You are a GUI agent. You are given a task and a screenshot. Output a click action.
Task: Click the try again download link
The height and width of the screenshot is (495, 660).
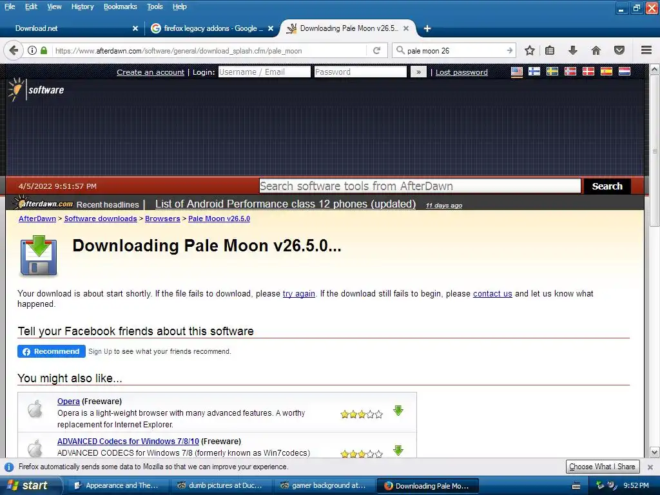(299, 293)
